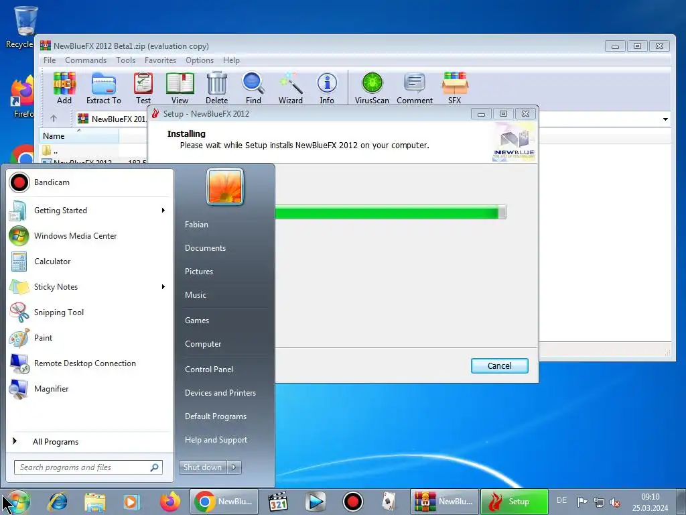Click the Solitaire cards taskbar icon
The image size is (686, 515).
(389, 502)
